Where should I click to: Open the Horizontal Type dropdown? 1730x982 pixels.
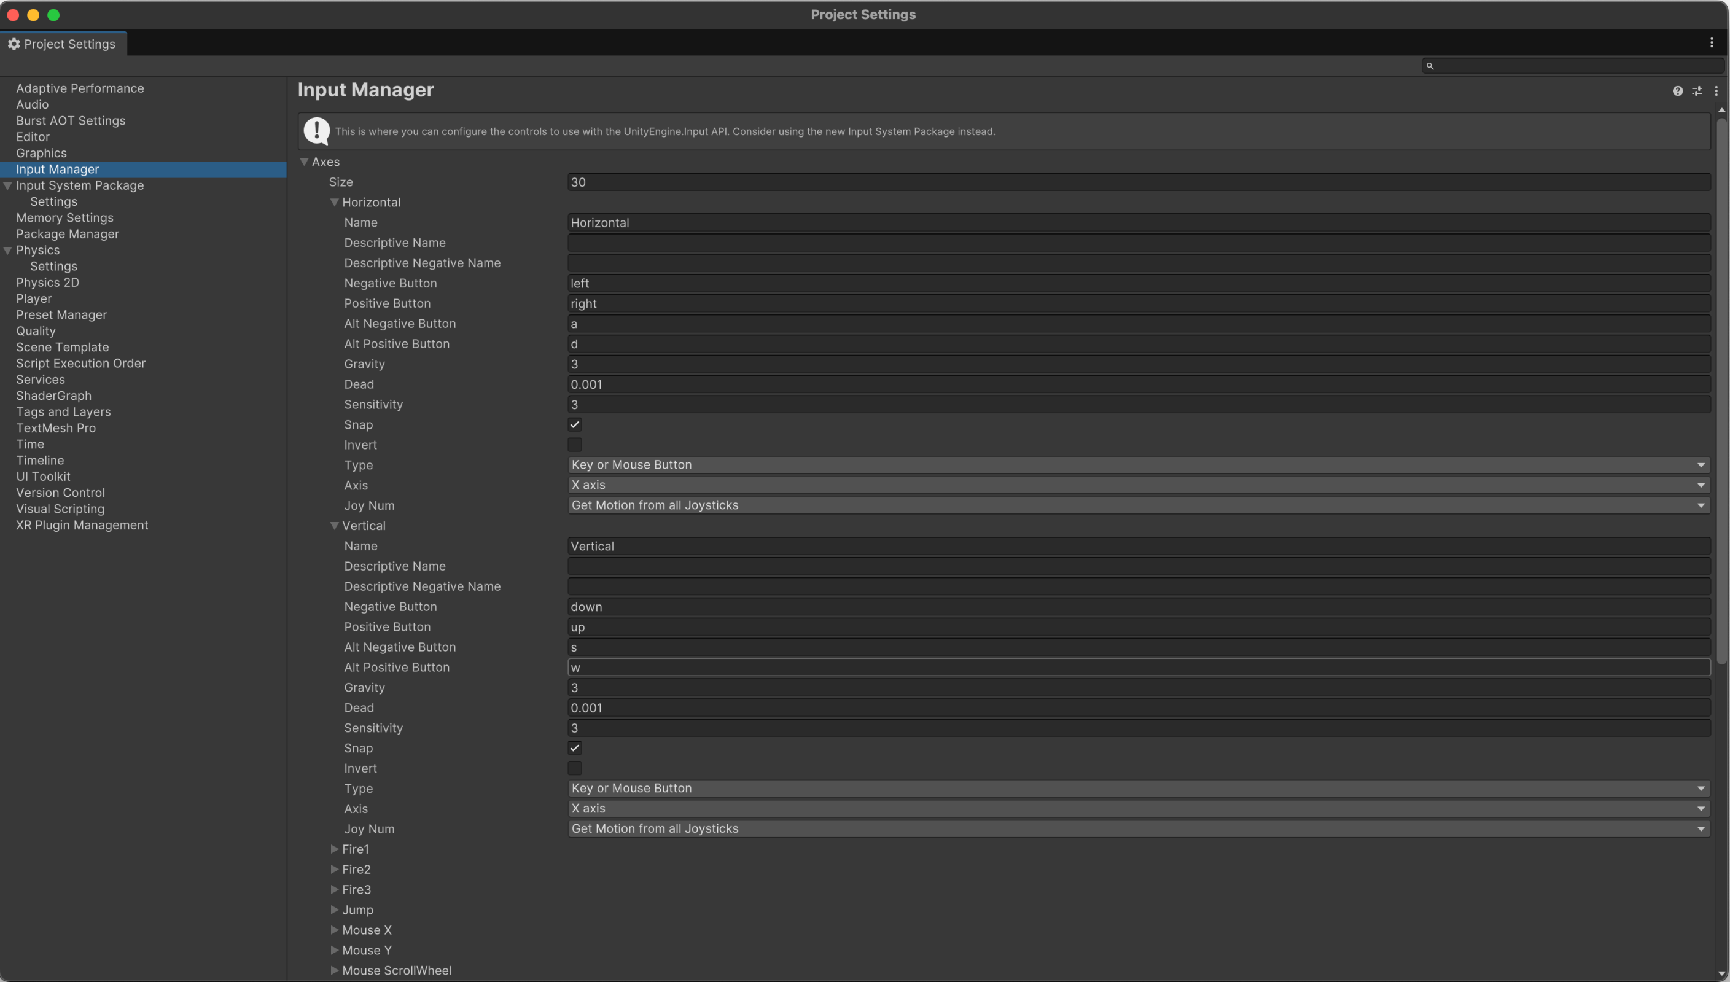pyautogui.click(x=1139, y=465)
